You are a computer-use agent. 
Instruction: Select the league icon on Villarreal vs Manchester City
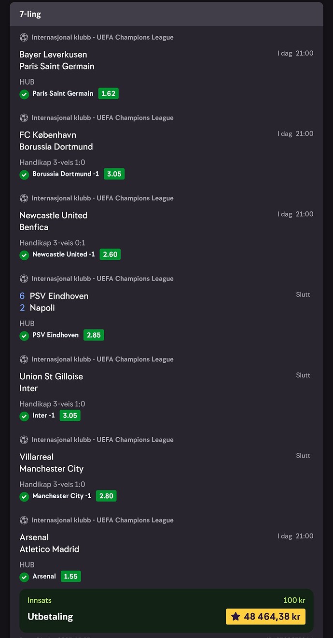point(24,440)
